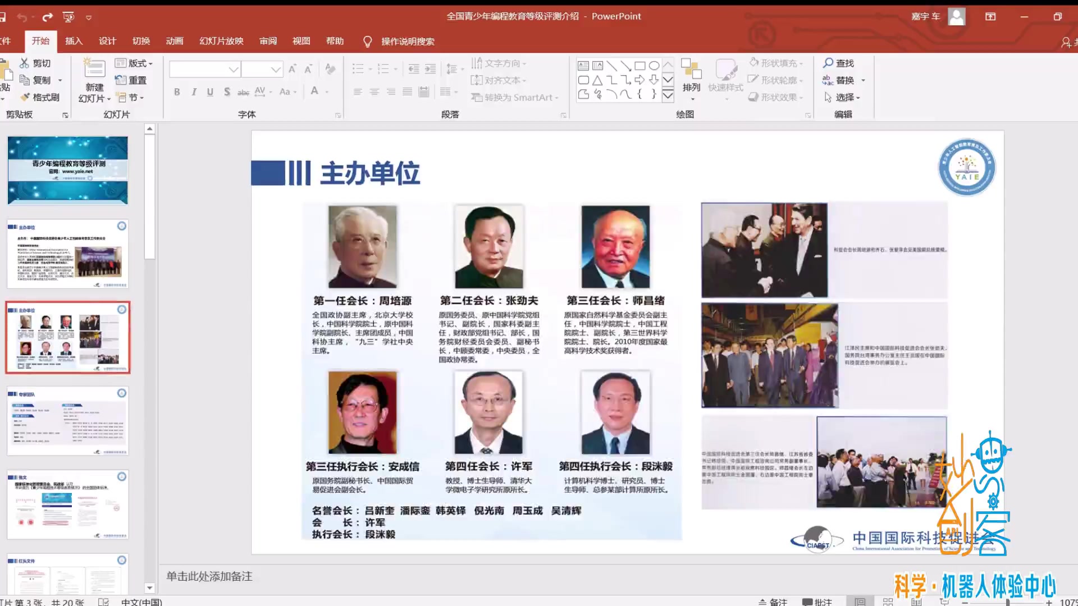
Task: Click the Find (查找) button
Action: (x=839, y=63)
